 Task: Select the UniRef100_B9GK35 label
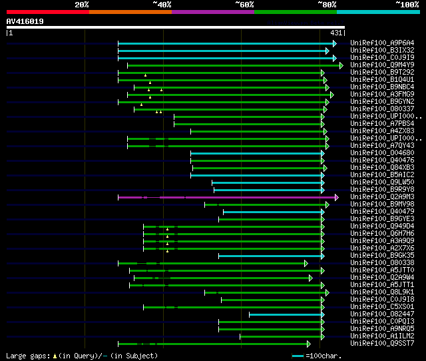(x=382, y=256)
